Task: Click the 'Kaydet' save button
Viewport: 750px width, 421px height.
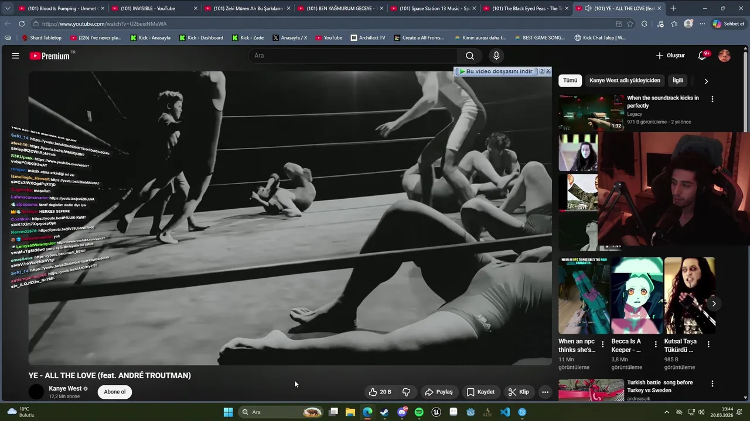Action: click(480, 392)
